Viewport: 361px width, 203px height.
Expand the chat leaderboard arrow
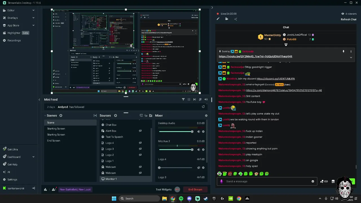pyautogui.click(x=286, y=45)
